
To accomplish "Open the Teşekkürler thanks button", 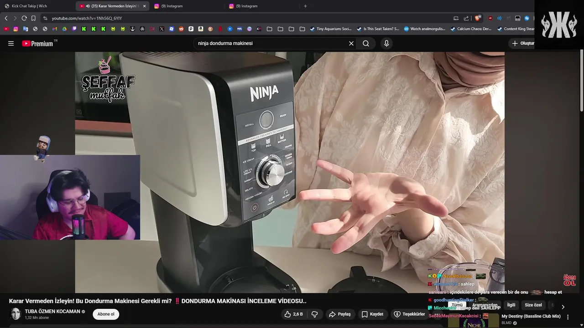I will coord(409,314).
